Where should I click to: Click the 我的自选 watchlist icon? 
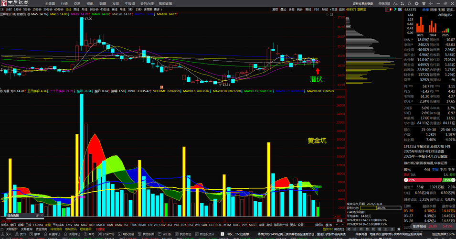[x=177, y=234]
